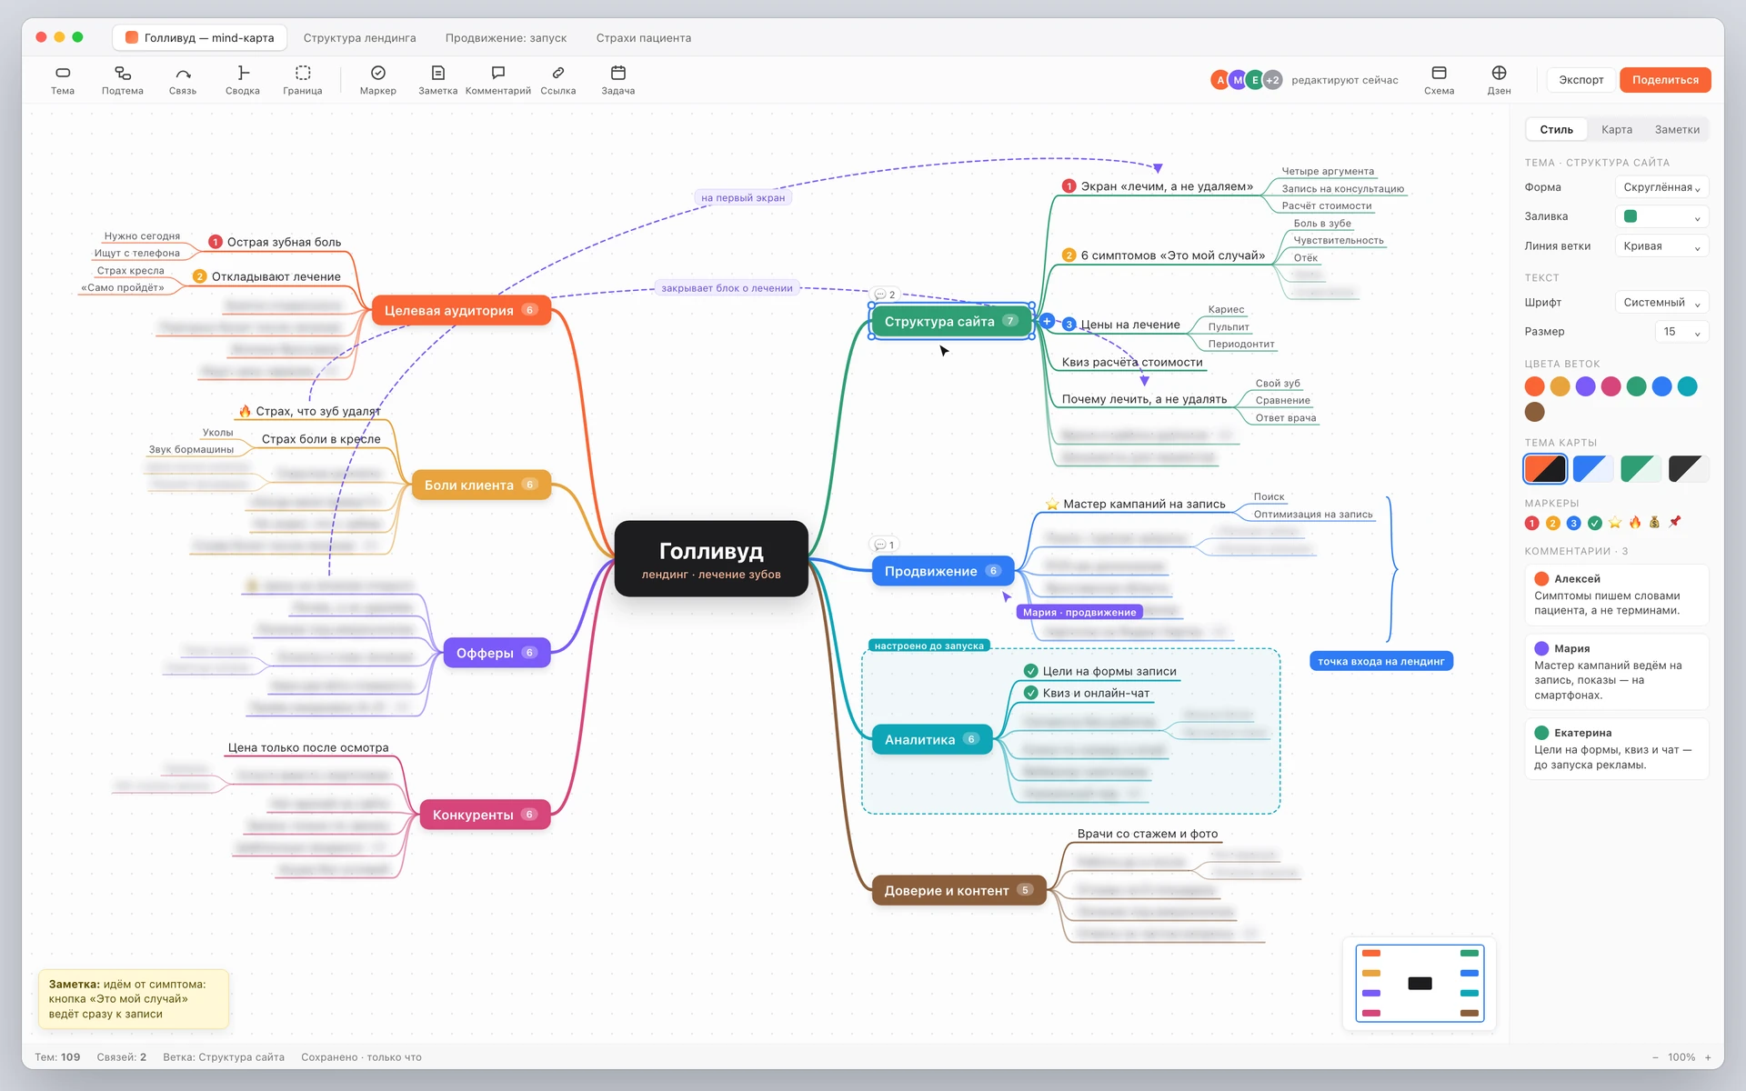1746x1091 pixels.
Task: Select the Тема tool in toolbar
Action: click(63, 80)
